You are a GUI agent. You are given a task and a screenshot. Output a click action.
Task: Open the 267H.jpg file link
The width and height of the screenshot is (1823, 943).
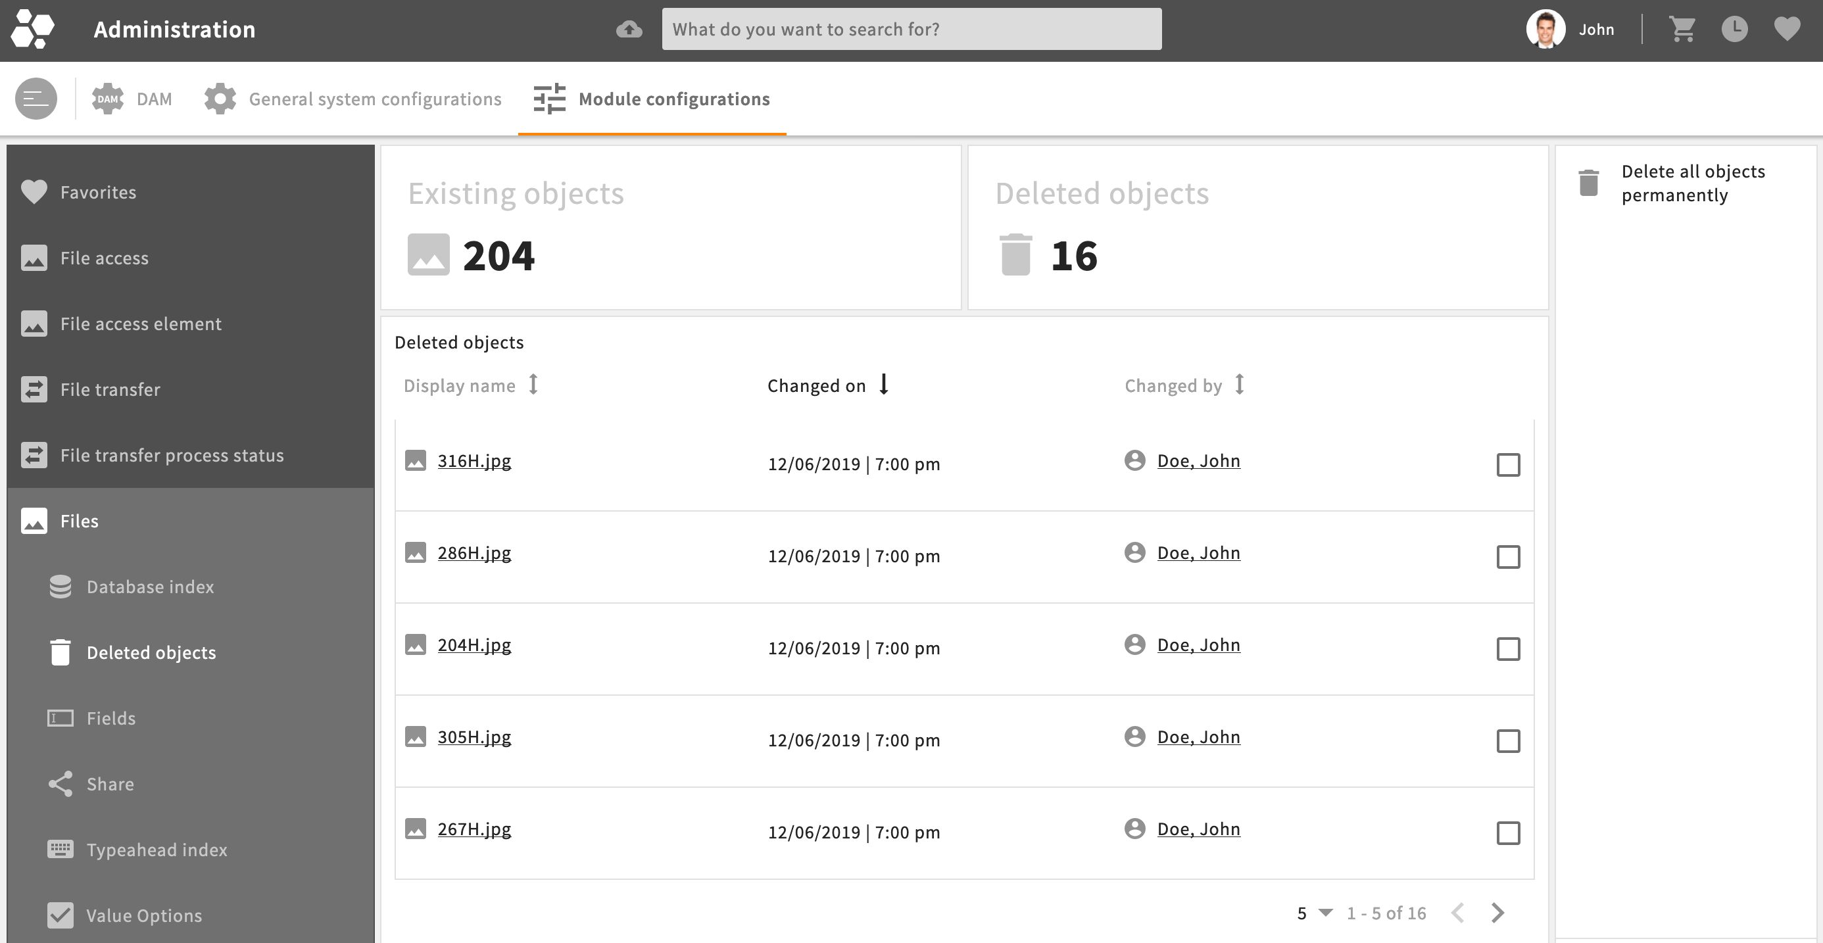coord(474,829)
